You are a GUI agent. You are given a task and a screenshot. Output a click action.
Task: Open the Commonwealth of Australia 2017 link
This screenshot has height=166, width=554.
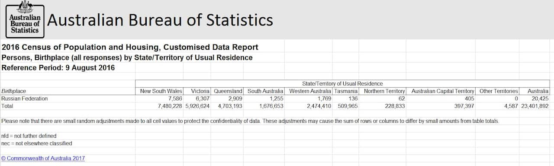click(43, 158)
